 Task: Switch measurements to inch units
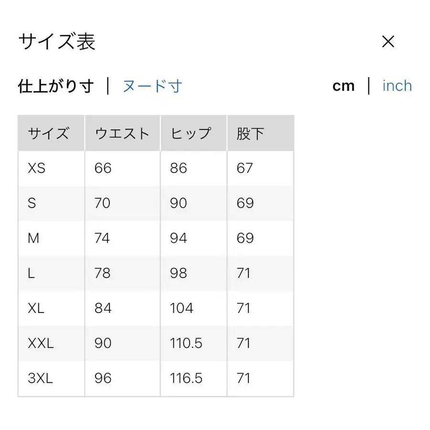pos(397,86)
